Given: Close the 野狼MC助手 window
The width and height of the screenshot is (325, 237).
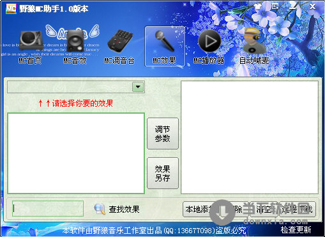Looking at the screenshot, I should pyautogui.click(x=312, y=6).
